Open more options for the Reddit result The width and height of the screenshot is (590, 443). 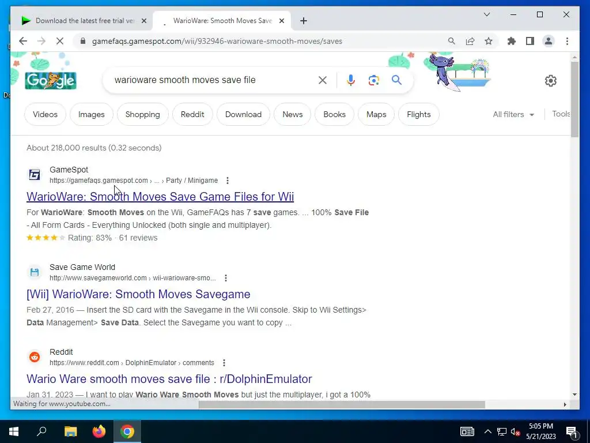tap(224, 363)
